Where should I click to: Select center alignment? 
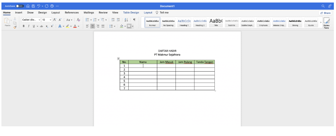[x=93, y=26]
